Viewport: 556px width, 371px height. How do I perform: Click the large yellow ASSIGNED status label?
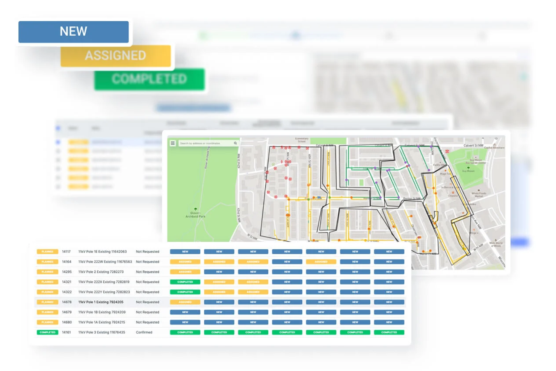115,56
